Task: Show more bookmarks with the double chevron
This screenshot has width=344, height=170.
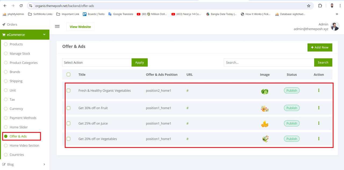Action: pyautogui.click(x=337, y=14)
